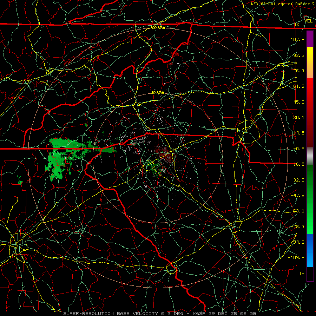This screenshot has height=316, width=316.
Task: Click the 29 DEC 25 08:00 timestamp
Action: point(232,314)
